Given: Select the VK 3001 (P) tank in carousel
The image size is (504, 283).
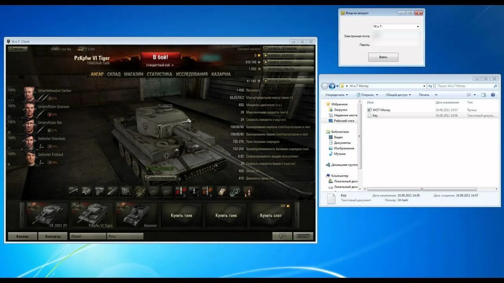Looking at the screenshot, I should pos(47,215).
